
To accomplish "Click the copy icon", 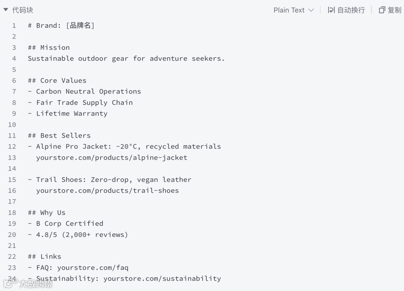I will (x=382, y=10).
